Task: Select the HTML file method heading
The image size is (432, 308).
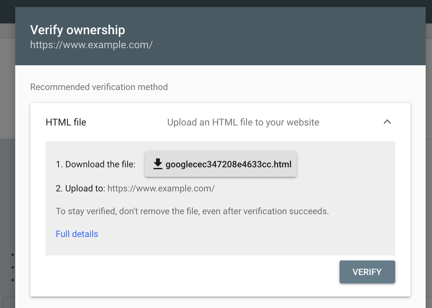Action: coord(66,122)
